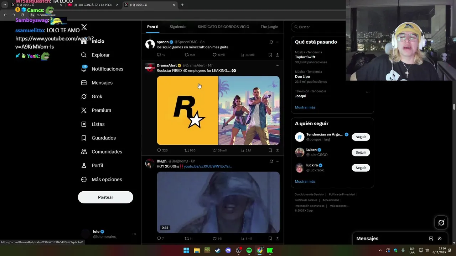Share DramaAlert's Rockstar post
Viewport: 456px width, 256px height.
coord(278,150)
